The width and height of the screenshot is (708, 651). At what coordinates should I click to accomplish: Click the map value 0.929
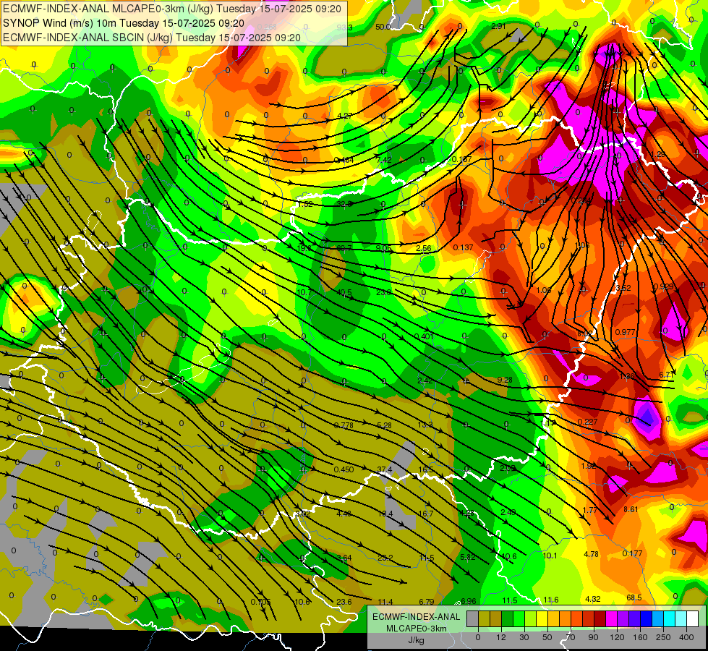(x=663, y=286)
